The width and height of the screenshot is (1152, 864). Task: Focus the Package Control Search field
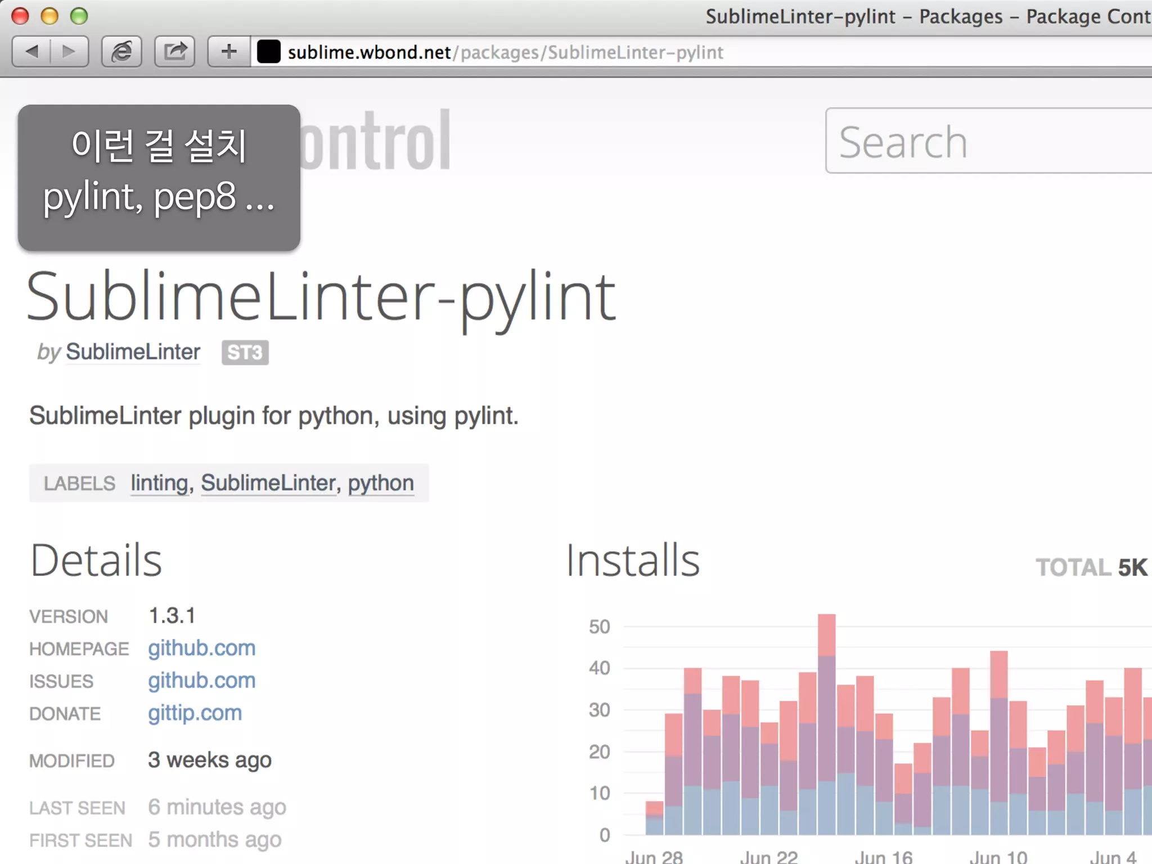(988, 141)
